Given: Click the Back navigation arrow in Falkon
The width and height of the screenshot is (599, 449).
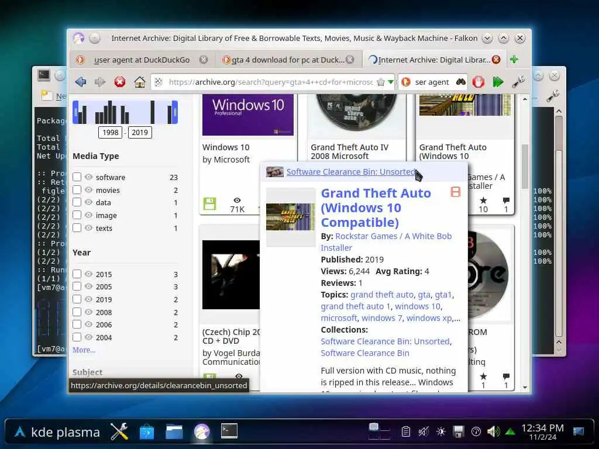Looking at the screenshot, I should click(x=81, y=82).
